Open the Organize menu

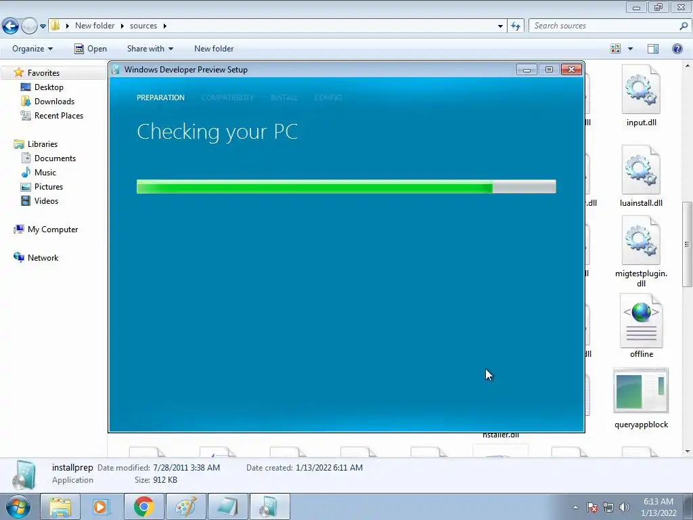pos(32,49)
